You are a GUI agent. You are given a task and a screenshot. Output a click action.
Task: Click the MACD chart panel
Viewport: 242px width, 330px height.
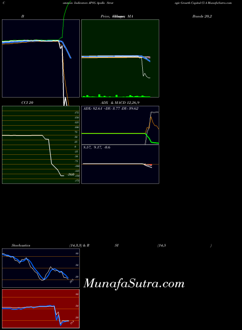(120, 165)
